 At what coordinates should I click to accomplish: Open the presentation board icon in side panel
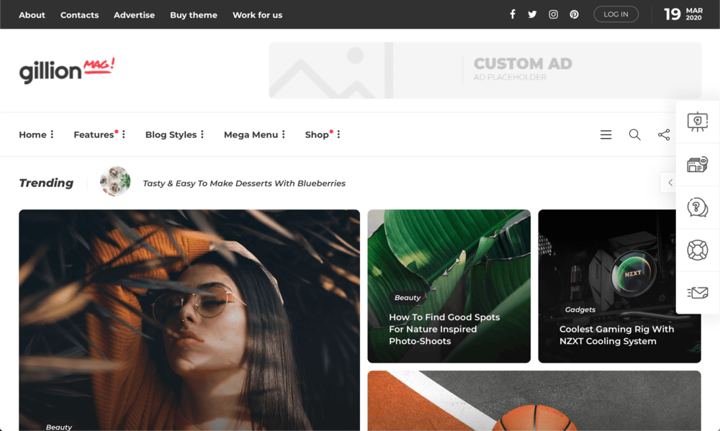click(x=698, y=122)
